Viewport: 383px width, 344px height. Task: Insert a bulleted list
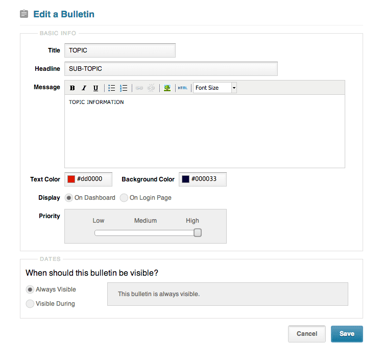pyautogui.click(x=112, y=88)
